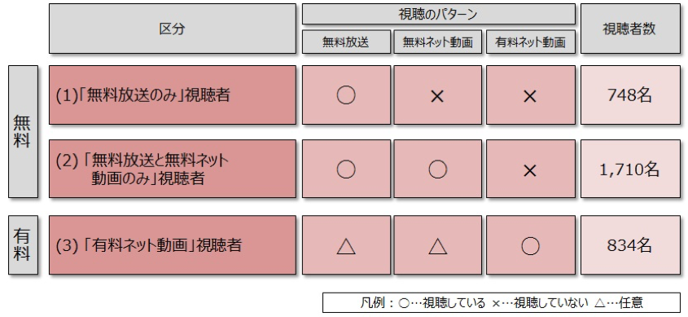The width and height of the screenshot is (688, 317).
Task: Select row (1)「無料放送のみ」視聴者
Action: [x=173, y=95]
